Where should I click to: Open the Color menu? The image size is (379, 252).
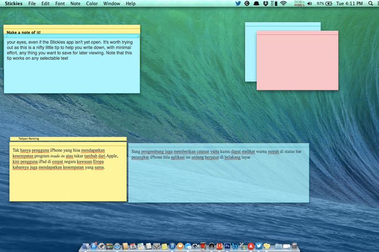[92, 3]
